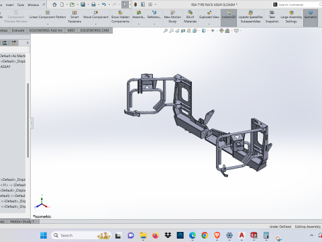Switch to SOLIDWORKS CAM tab
Image resolution: width=322 pixels, height=242 pixels.
tap(95, 30)
